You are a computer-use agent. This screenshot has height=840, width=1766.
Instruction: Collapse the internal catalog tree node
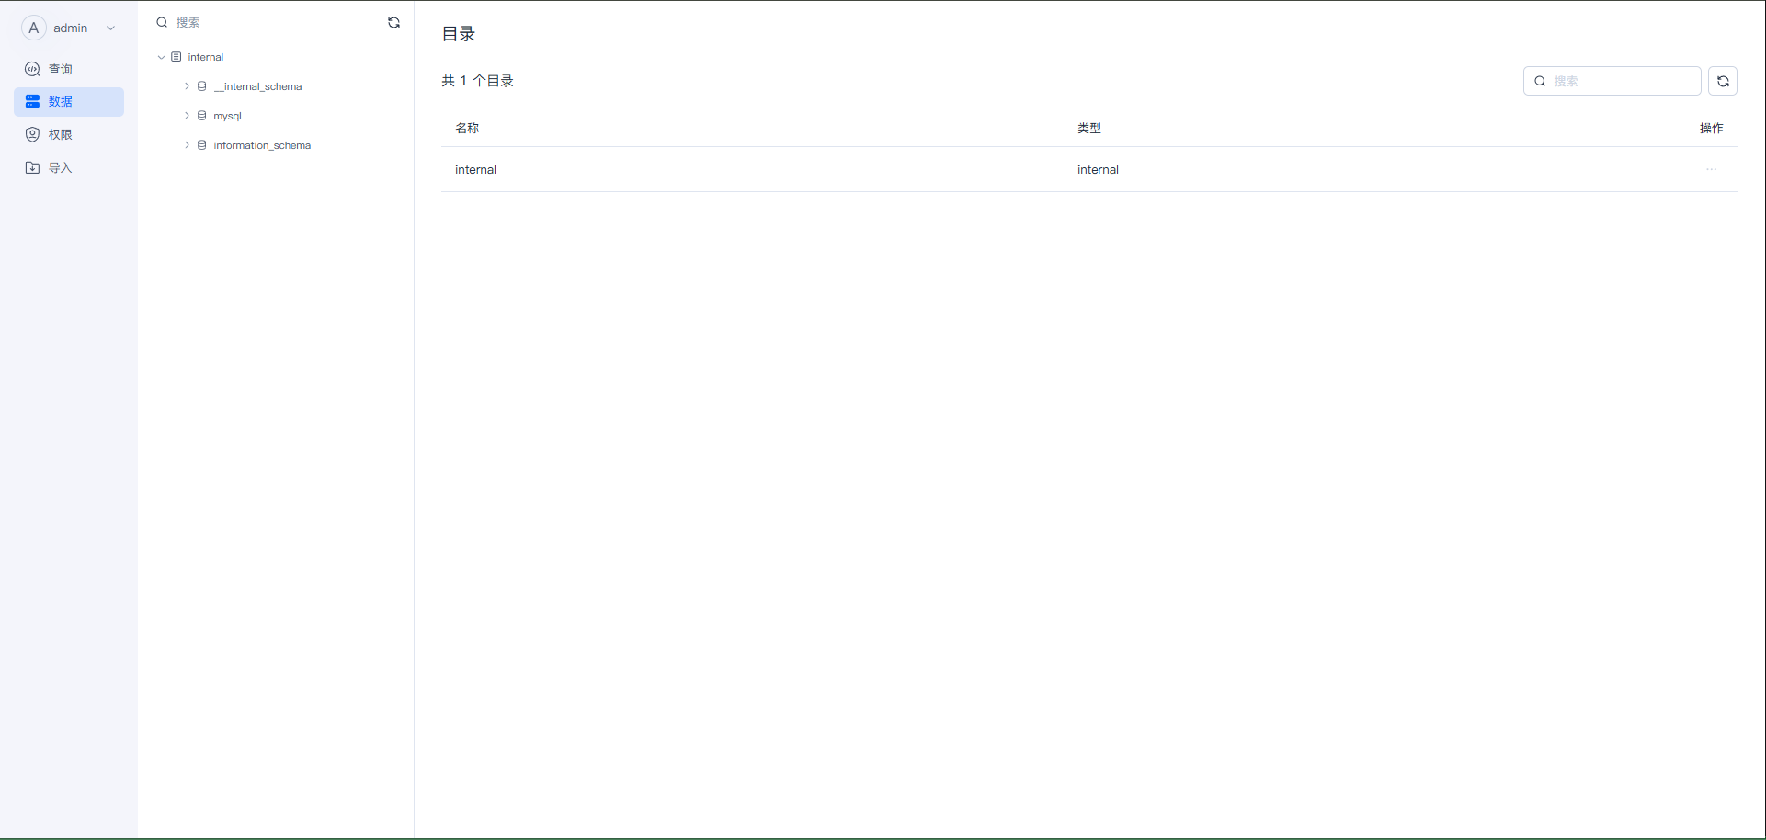(x=161, y=57)
